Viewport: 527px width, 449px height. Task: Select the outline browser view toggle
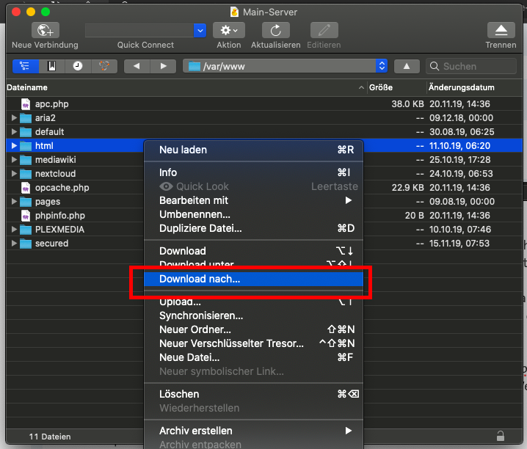tap(26, 66)
